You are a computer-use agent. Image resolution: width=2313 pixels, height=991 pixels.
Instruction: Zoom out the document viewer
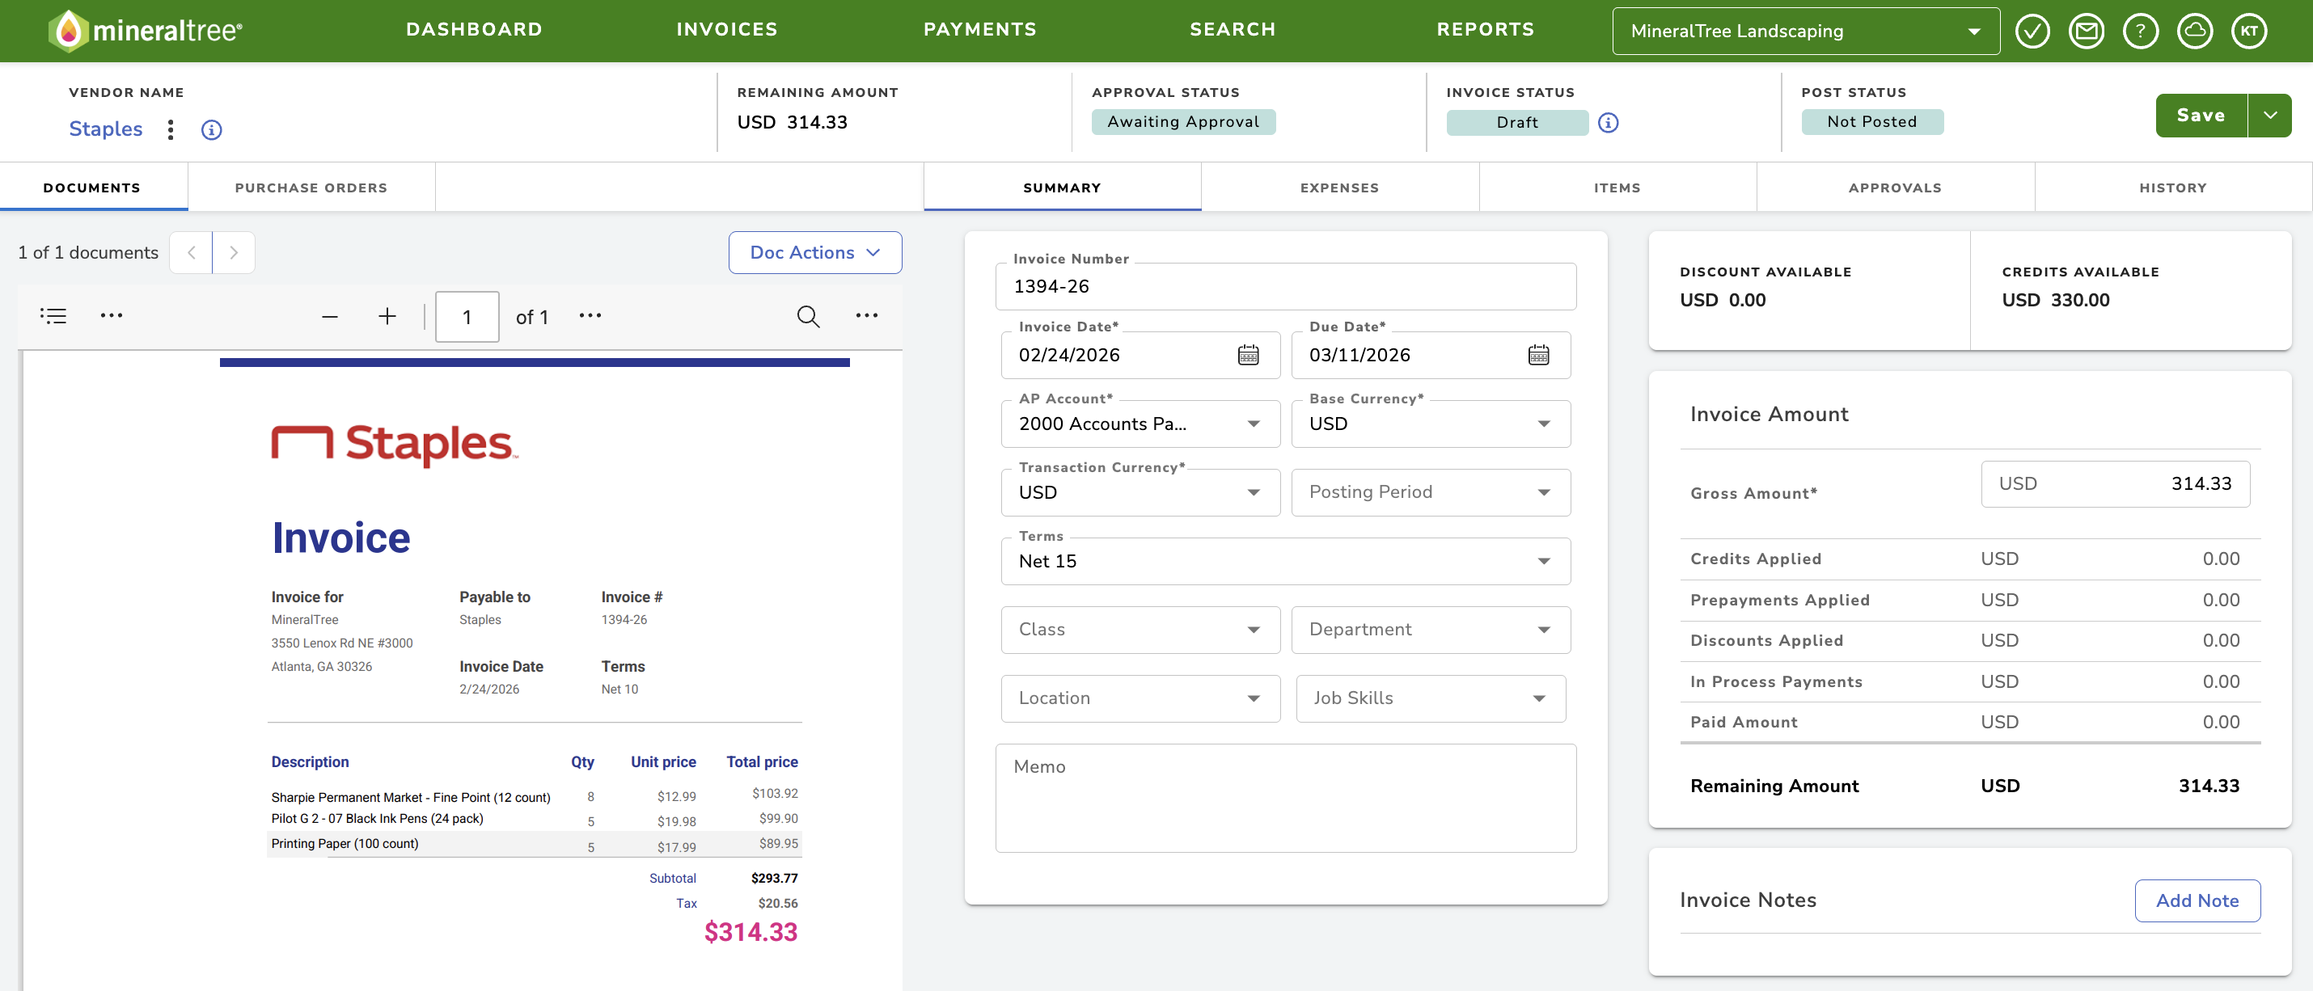click(x=329, y=317)
